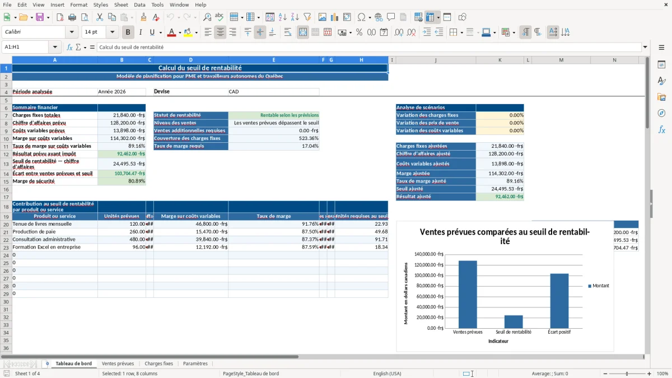This screenshot has width=672, height=378.
Task: Toggle Align Right
Action: (x=232, y=32)
